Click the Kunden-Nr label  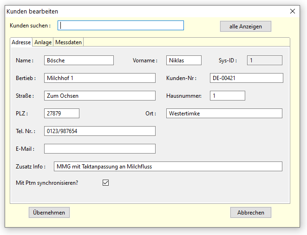181,78
